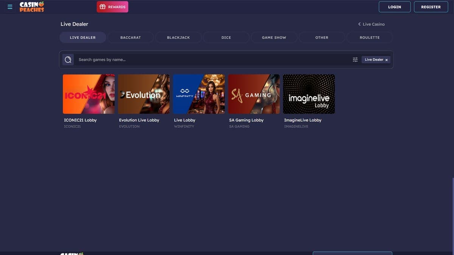
Task: Click the ICONIC21 Lobby title text
Action: 80,120
